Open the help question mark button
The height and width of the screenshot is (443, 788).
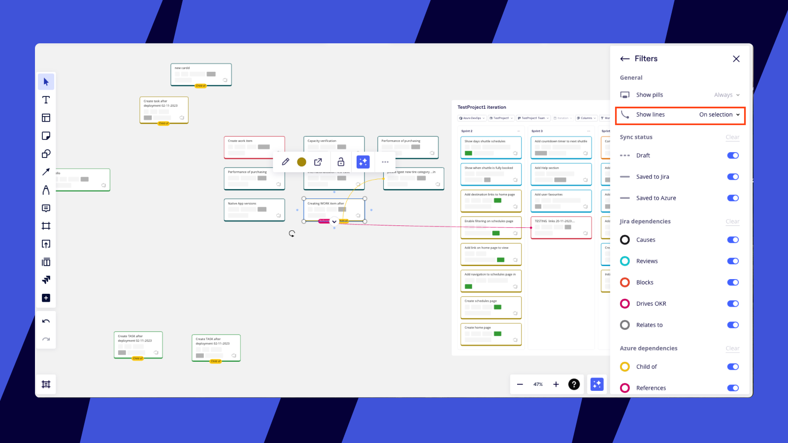574,384
